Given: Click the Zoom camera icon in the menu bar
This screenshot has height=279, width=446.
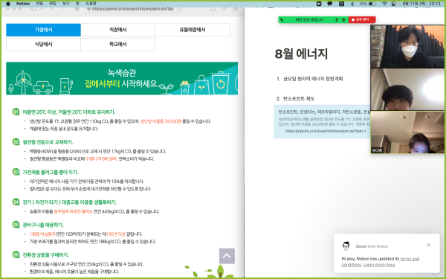Looking at the screenshot, I should coord(319,4).
